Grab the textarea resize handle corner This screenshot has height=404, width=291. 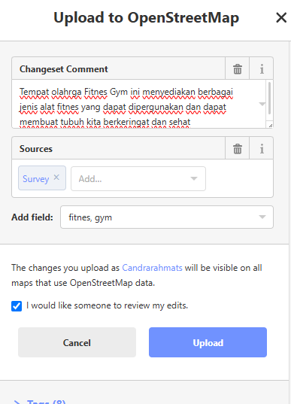tap(270, 125)
